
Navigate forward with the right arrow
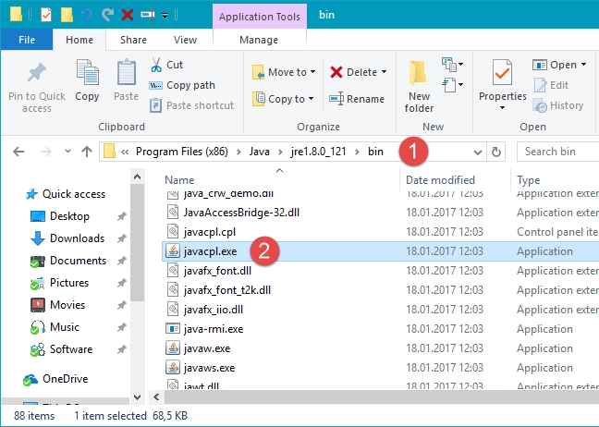46,152
